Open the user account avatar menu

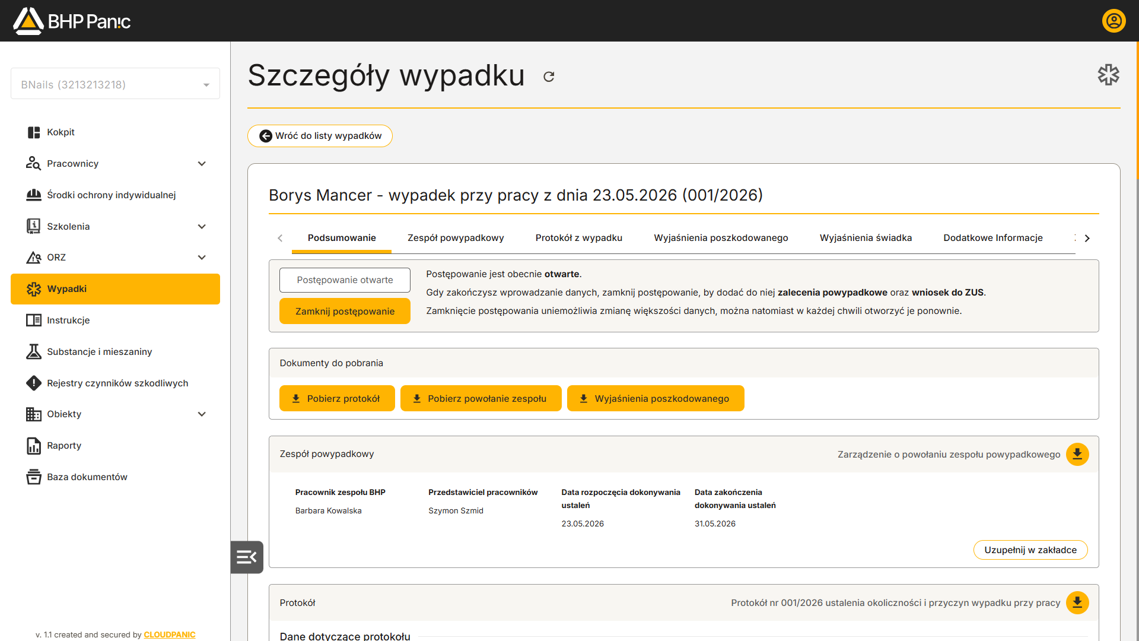(x=1113, y=21)
